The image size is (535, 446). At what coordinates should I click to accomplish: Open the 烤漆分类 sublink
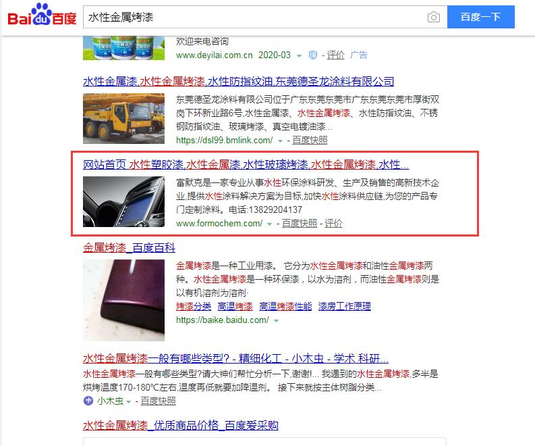(194, 306)
